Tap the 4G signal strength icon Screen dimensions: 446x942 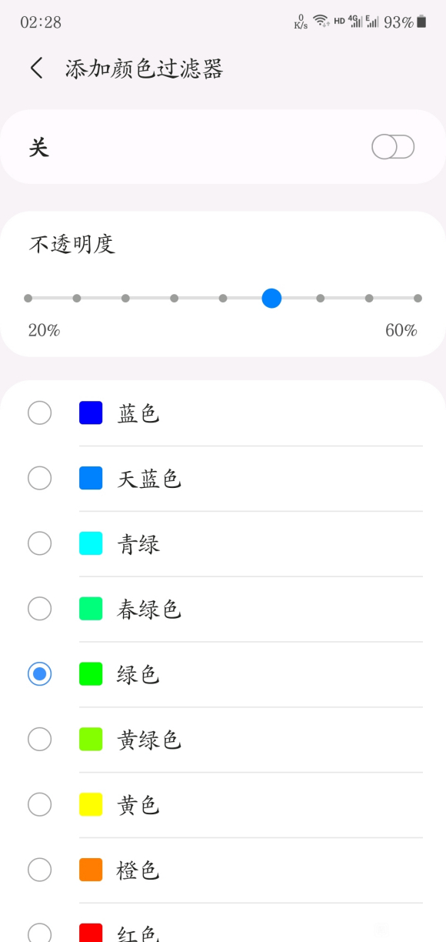pos(355,22)
